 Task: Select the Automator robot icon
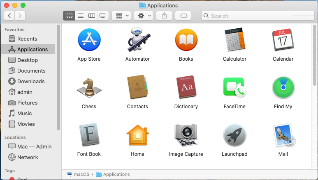click(137, 40)
